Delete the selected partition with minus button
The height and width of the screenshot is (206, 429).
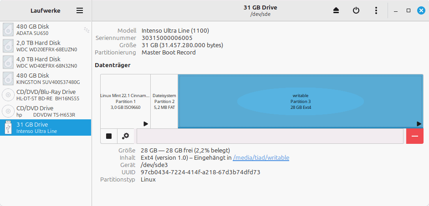(414, 136)
